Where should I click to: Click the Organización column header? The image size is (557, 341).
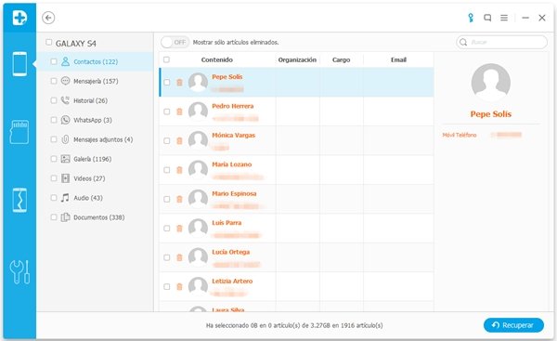(297, 59)
